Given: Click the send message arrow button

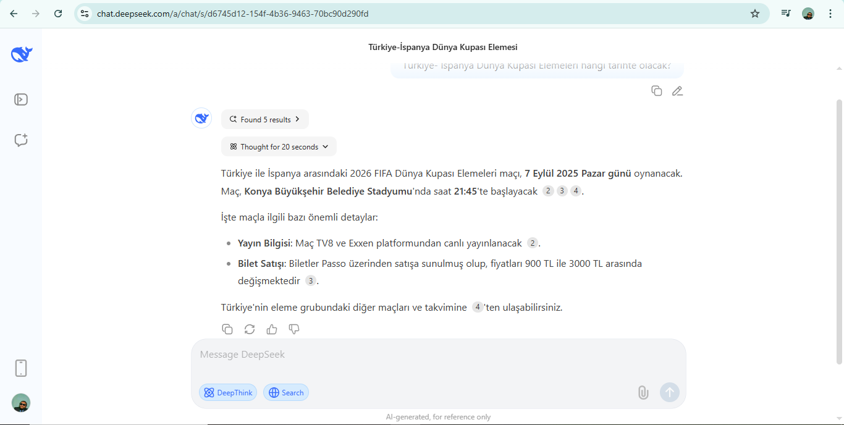Looking at the screenshot, I should 670,392.
